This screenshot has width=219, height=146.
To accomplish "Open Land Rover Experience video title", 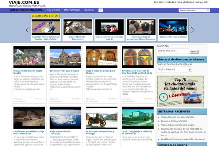I will pyautogui.click(x=29, y=132).
